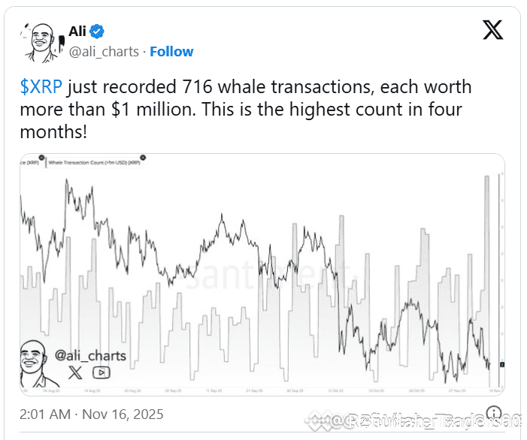Open Ali's profile avatar

pyautogui.click(x=41, y=42)
